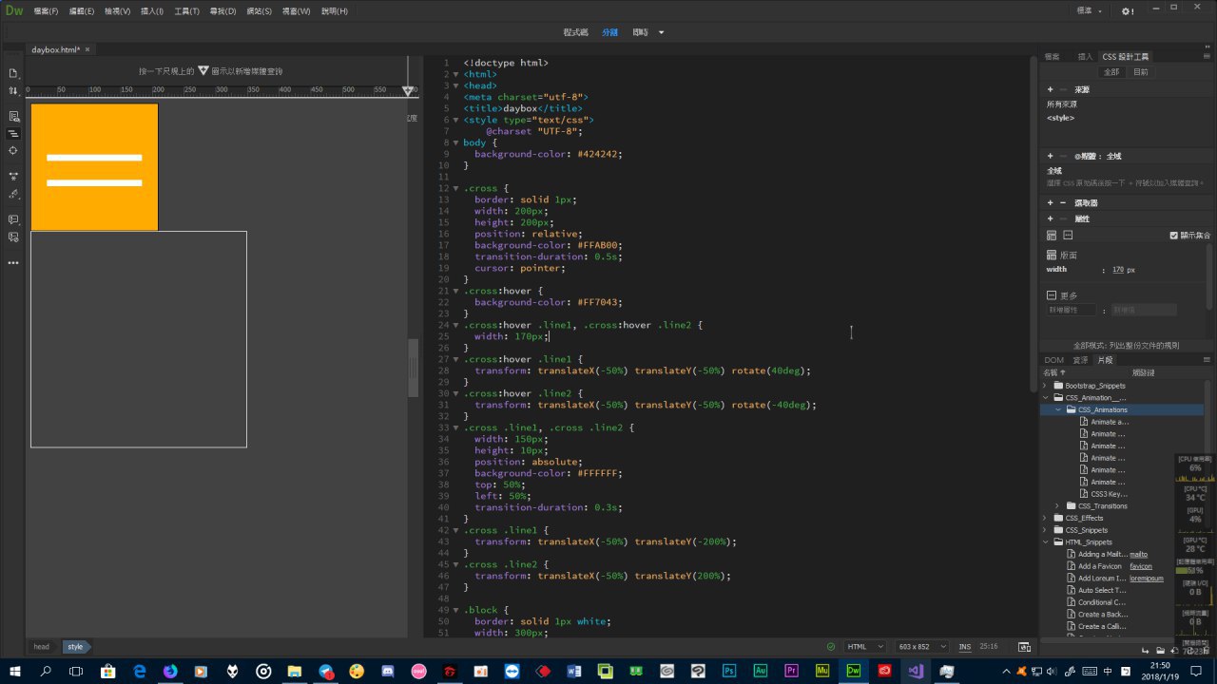Switch to the DOM panel tab

[1053, 360]
